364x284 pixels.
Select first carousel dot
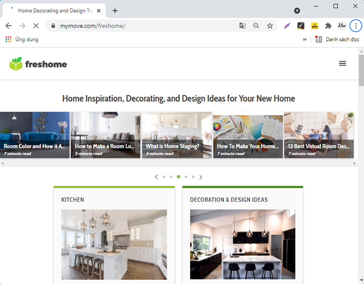(164, 177)
